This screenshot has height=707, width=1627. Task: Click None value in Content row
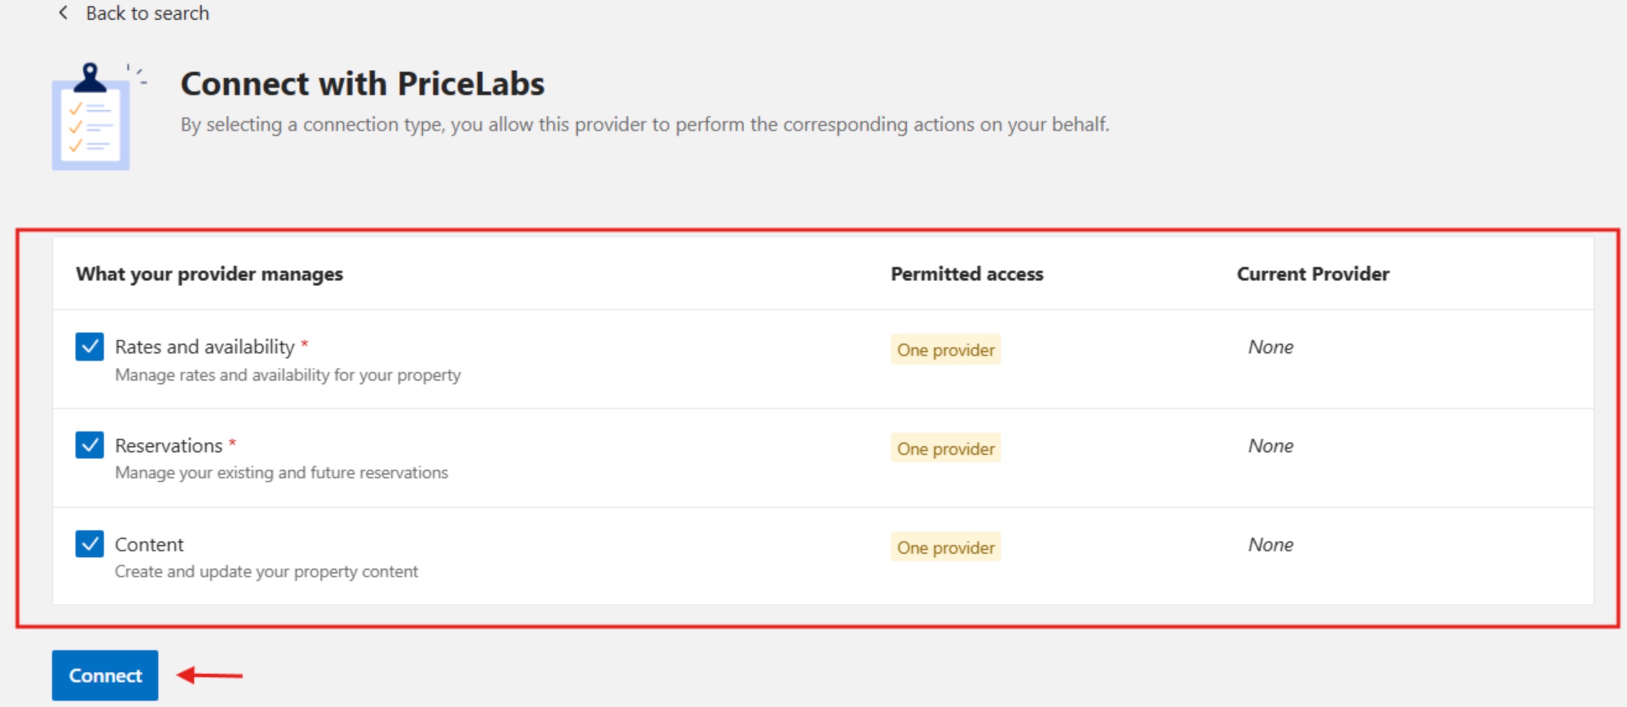(1271, 544)
